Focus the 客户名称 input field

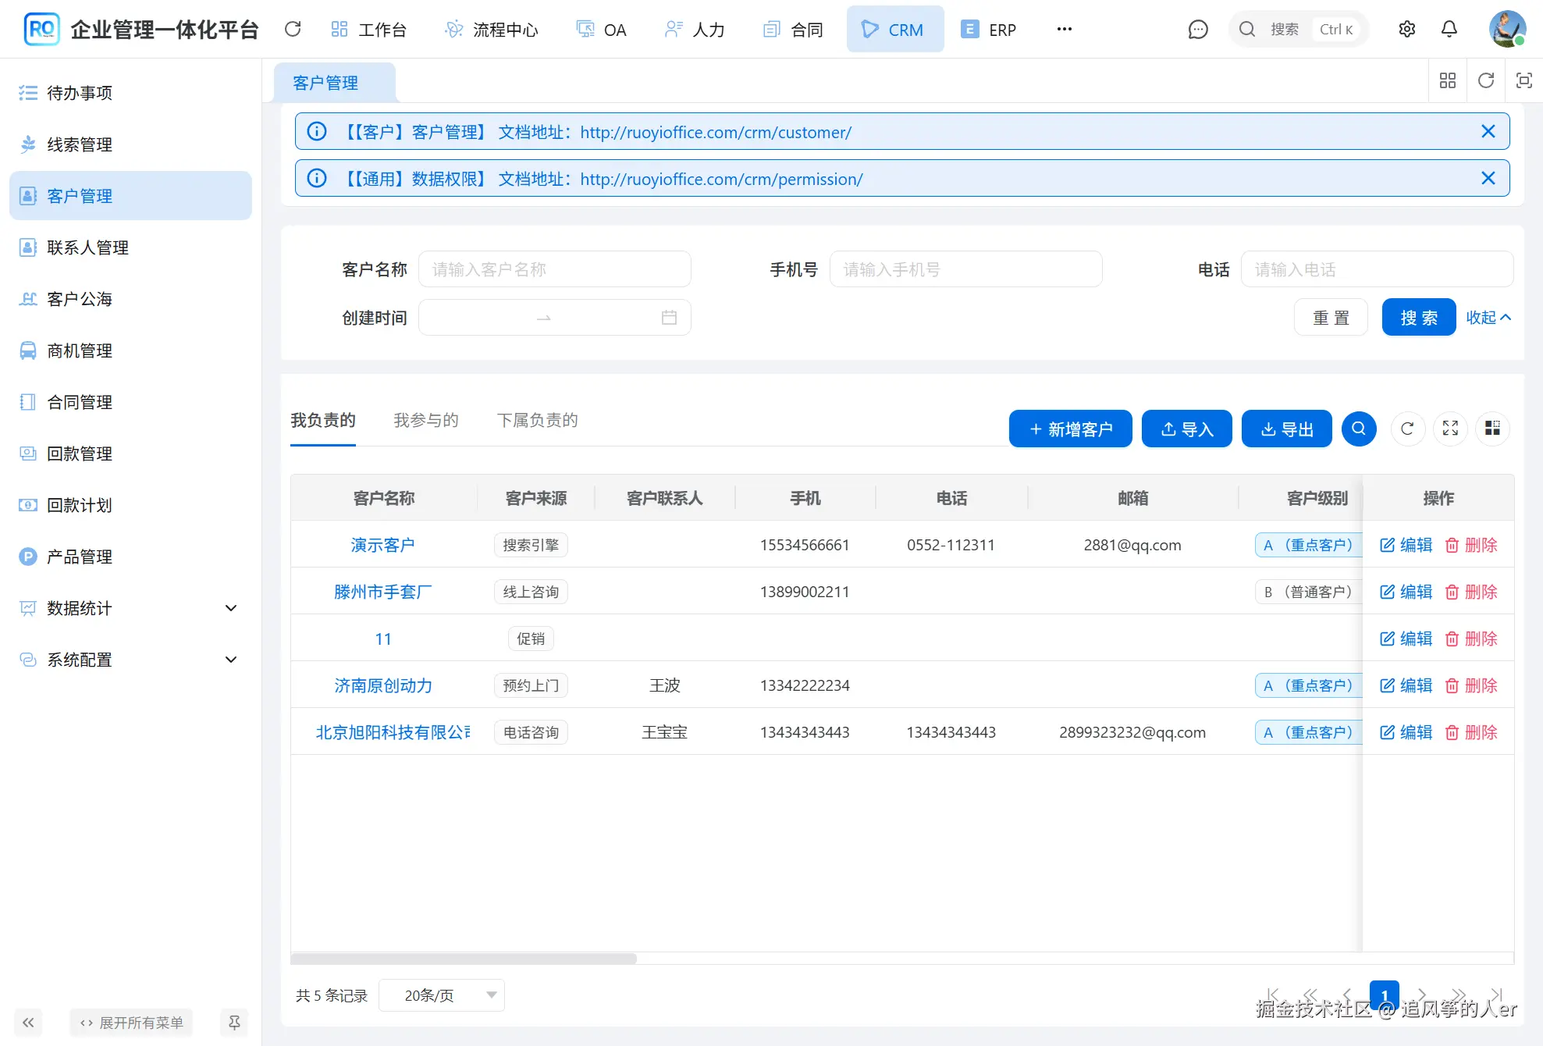click(555, 269)
